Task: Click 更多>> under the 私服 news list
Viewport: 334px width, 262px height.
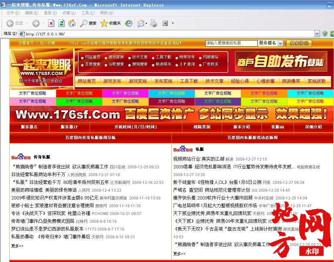Action: [x=179, y=254]
